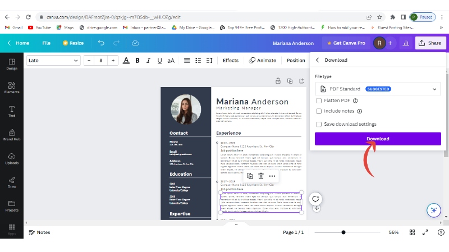This screenshot has height=252, width=449.
Task: Expand the PDF Standard file type dropdown
Action: [x=378, y=89]
